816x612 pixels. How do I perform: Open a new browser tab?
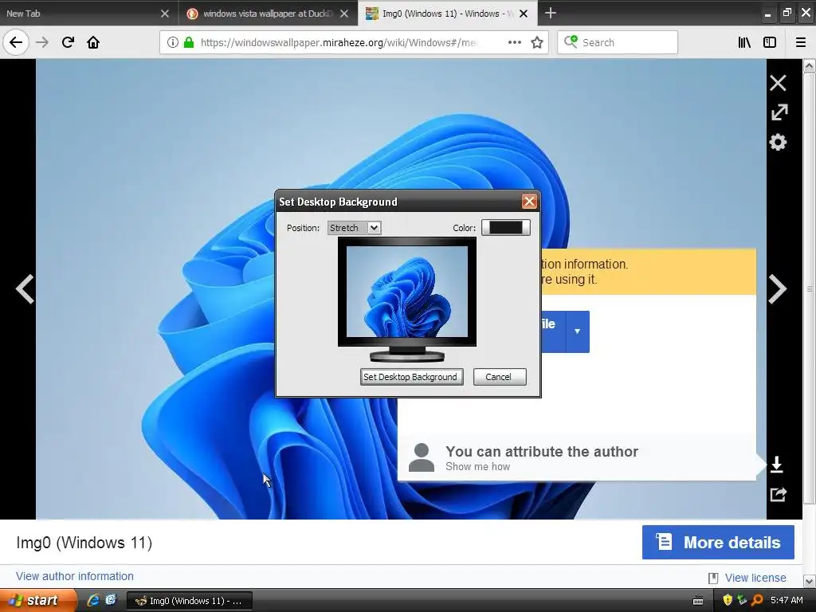pyautogui.click(x=550, y=13)
